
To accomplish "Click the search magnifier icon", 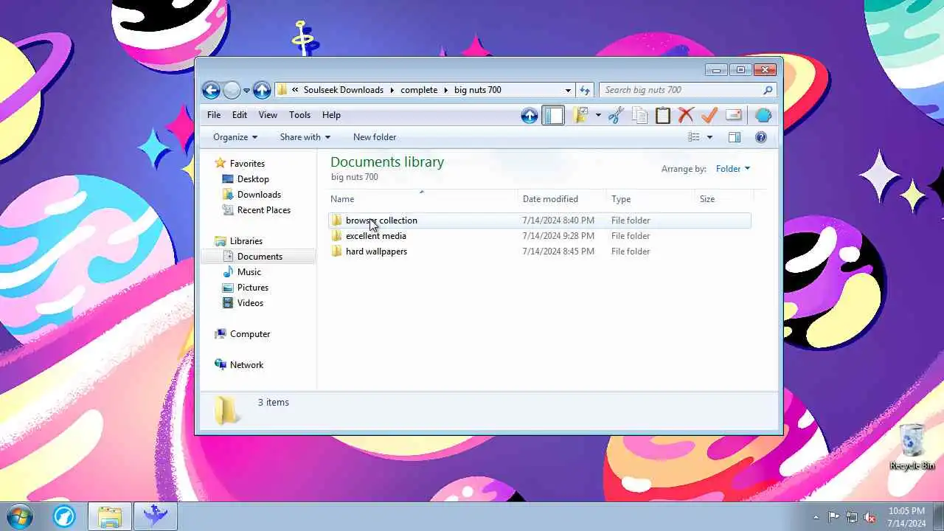I will click(x=768, y=90).
